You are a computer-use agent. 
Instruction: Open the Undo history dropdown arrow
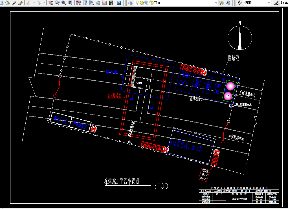[x=34, y=3]
